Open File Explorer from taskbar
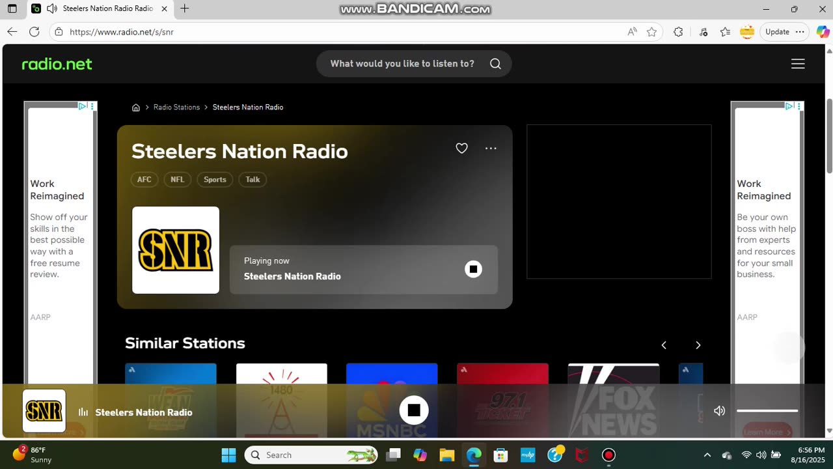This screenshot has width=833, height=469. click(x=446, y=455)
